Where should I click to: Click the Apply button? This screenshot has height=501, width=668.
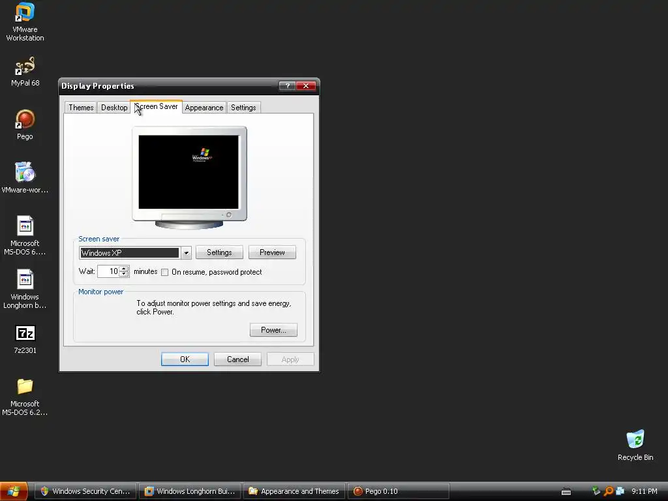tap(290, 359)
